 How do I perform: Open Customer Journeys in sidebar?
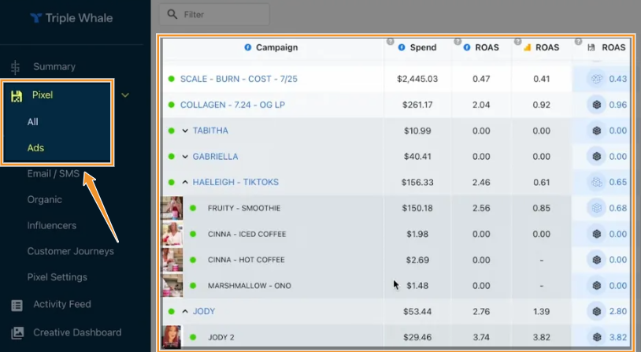[x=70, y=251]
